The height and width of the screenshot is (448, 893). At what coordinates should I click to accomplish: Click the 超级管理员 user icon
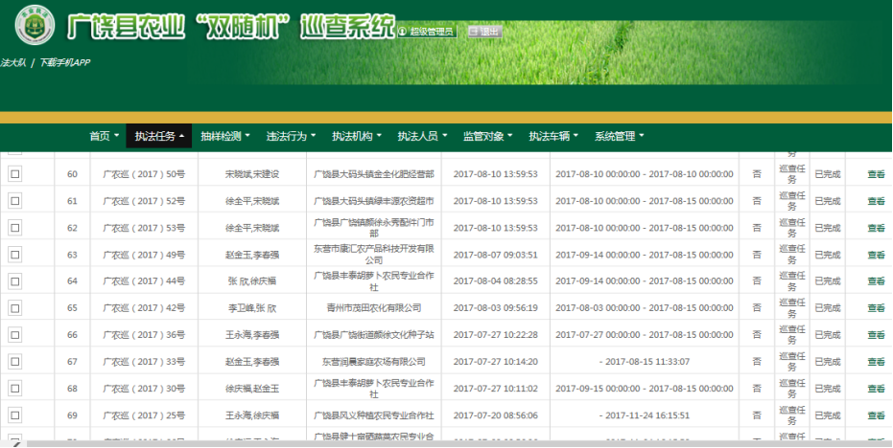pos(402,32)
